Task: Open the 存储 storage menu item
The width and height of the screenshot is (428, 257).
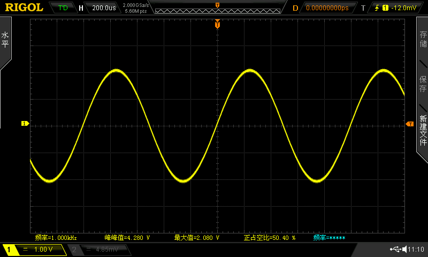Action: [x=423, y=39]
